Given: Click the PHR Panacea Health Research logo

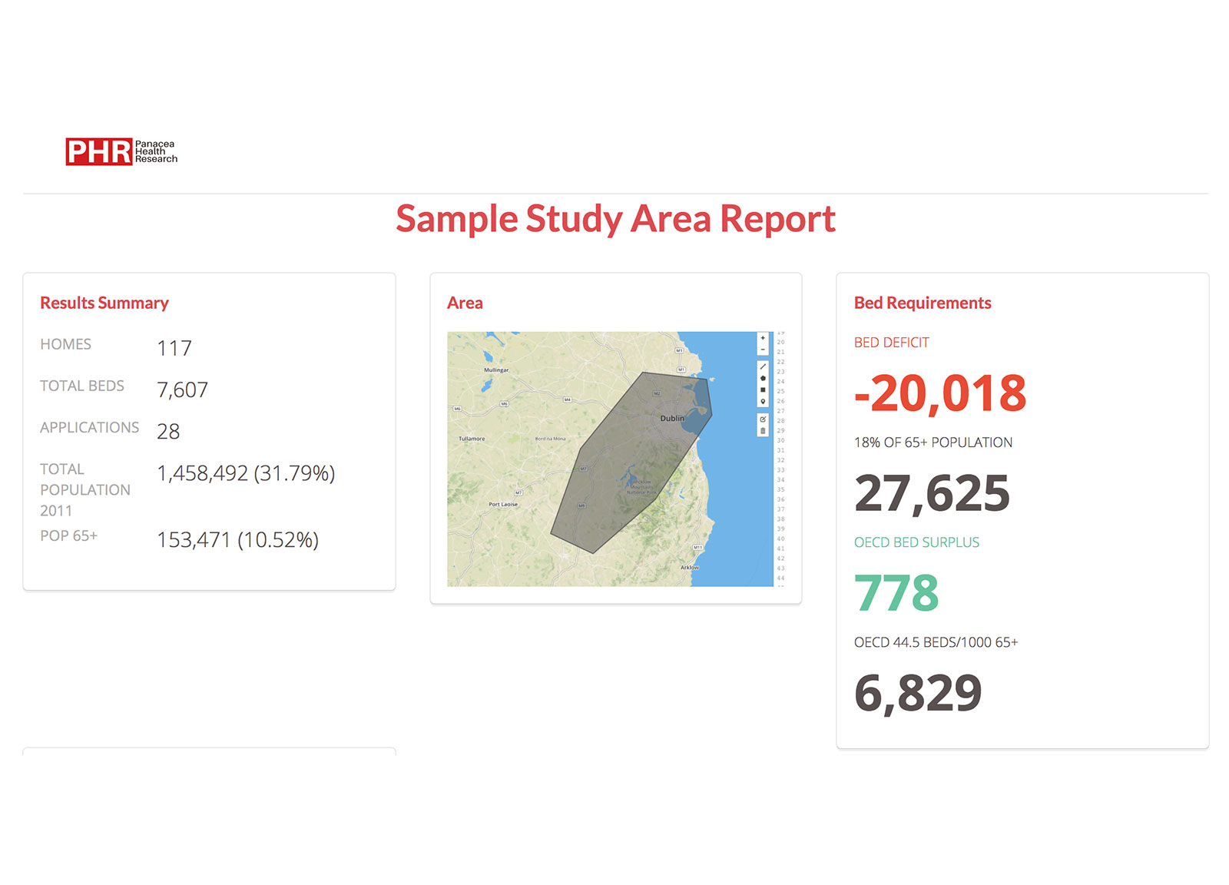Looking at the screenshot, I should [121, 151].
